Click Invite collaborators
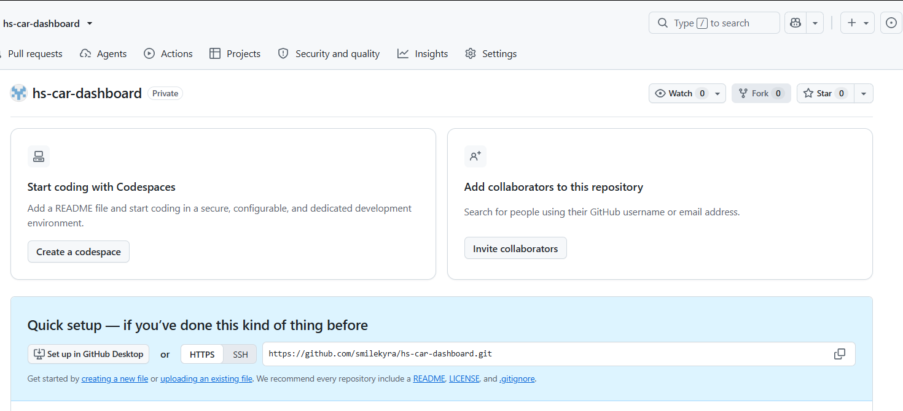This screenshot has width=903, height=411. pos(515,248)
